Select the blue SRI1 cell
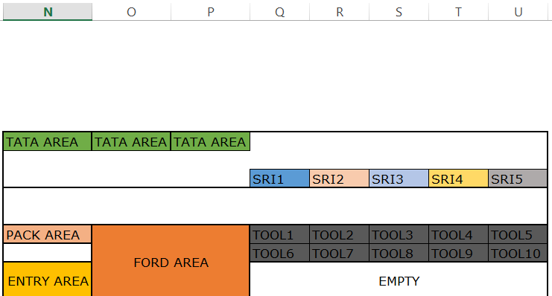 coord(279,178)
